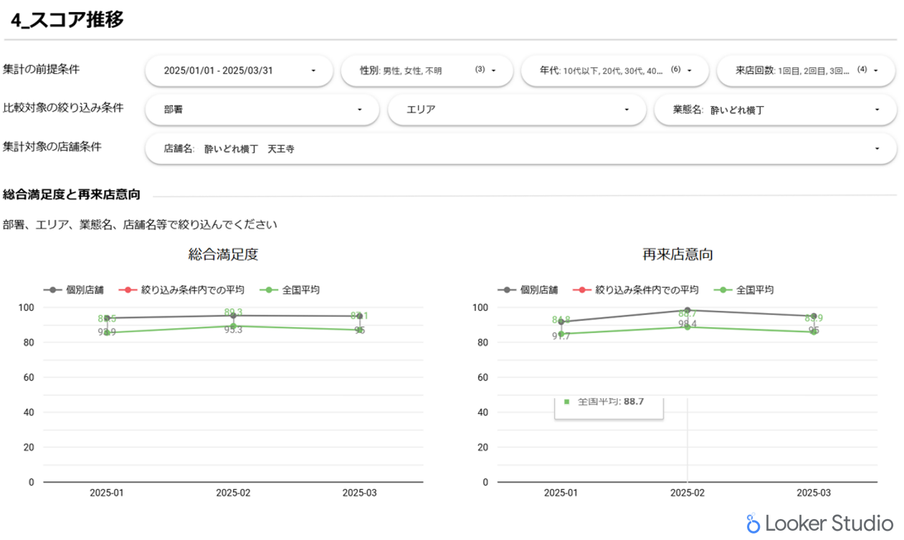The width and height of the screenshot is (904, 540).
Task: Toggle 全国平均 label in 総合満足度 legend
Action: 300,290
